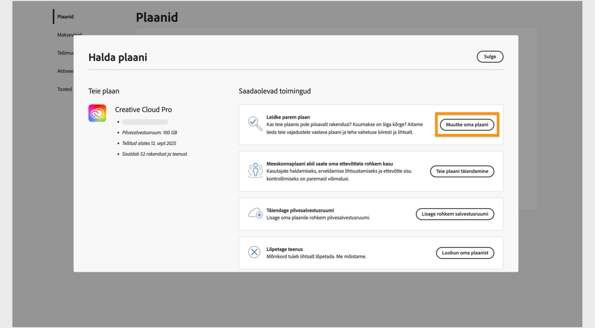Click the Creative Cloud Pro app icon
Screen dimensions: 595x328
[97, 113]
